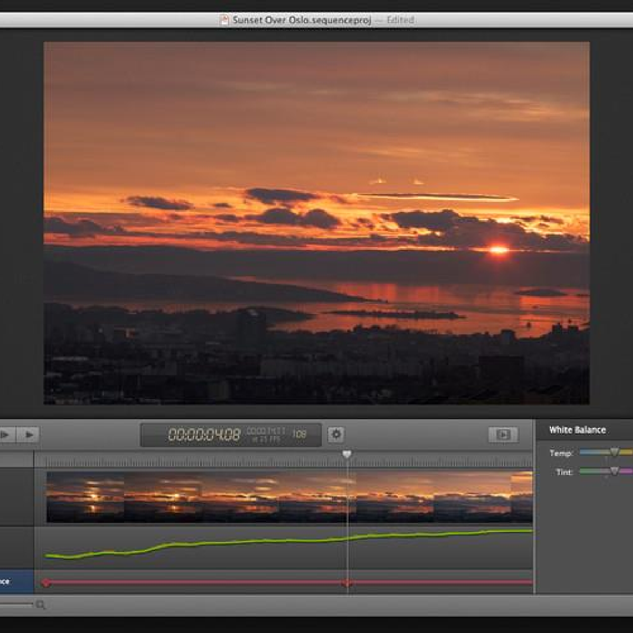Click the green exposure curve in the timeline
The width and height of the screenshot is (633, 633).
coord(289,541)
